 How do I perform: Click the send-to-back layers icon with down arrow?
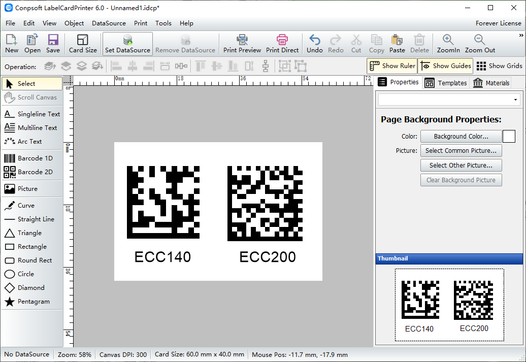[x=97, y=66]
